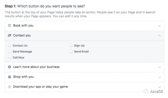Click the download icon beside Download your app
This screenshot has height=98, width=168.
(x=9, y=87)
